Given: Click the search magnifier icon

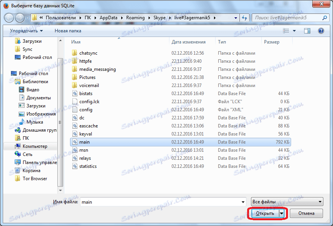Looking at the screenshot, I should 325,18.
